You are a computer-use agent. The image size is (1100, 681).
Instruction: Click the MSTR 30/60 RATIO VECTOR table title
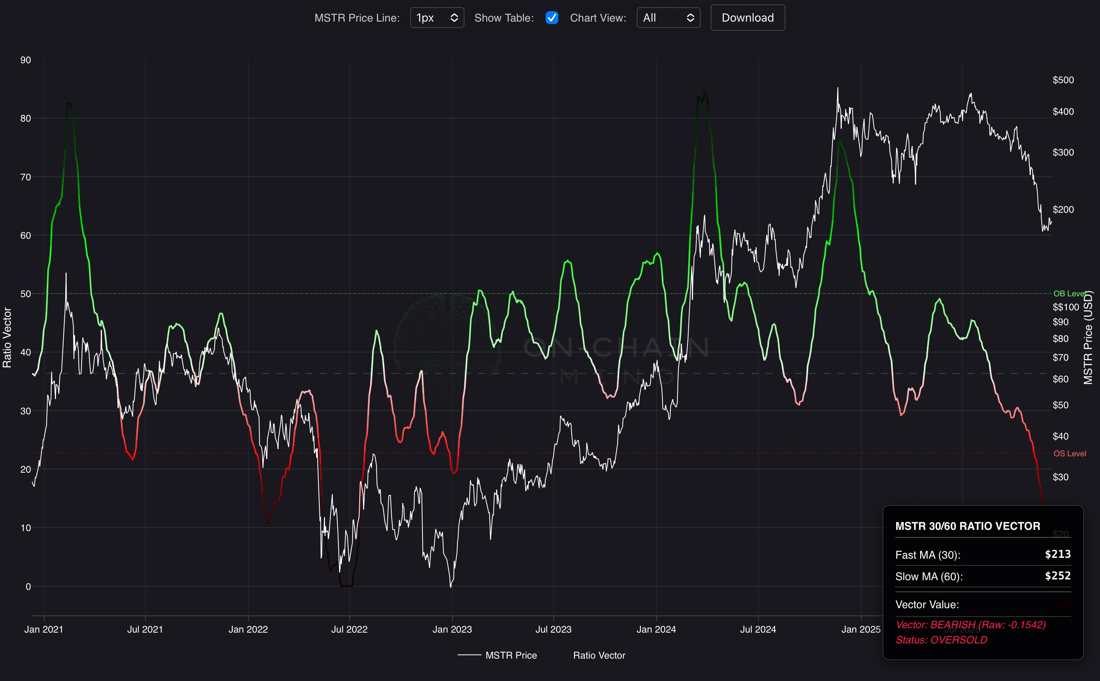click(x=968, y=526)
